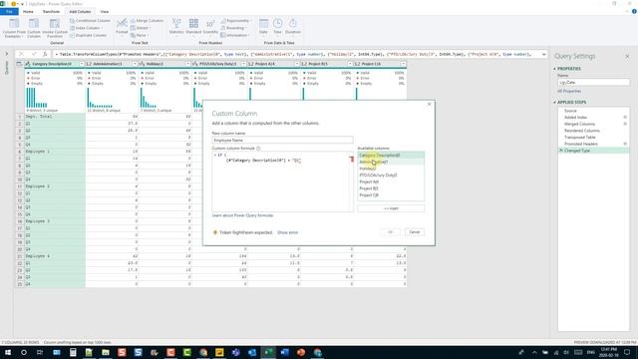This screenshot has height=359, width=638.
Task: Click Cancel in Custom Column dialog
Action: point(415,232)
